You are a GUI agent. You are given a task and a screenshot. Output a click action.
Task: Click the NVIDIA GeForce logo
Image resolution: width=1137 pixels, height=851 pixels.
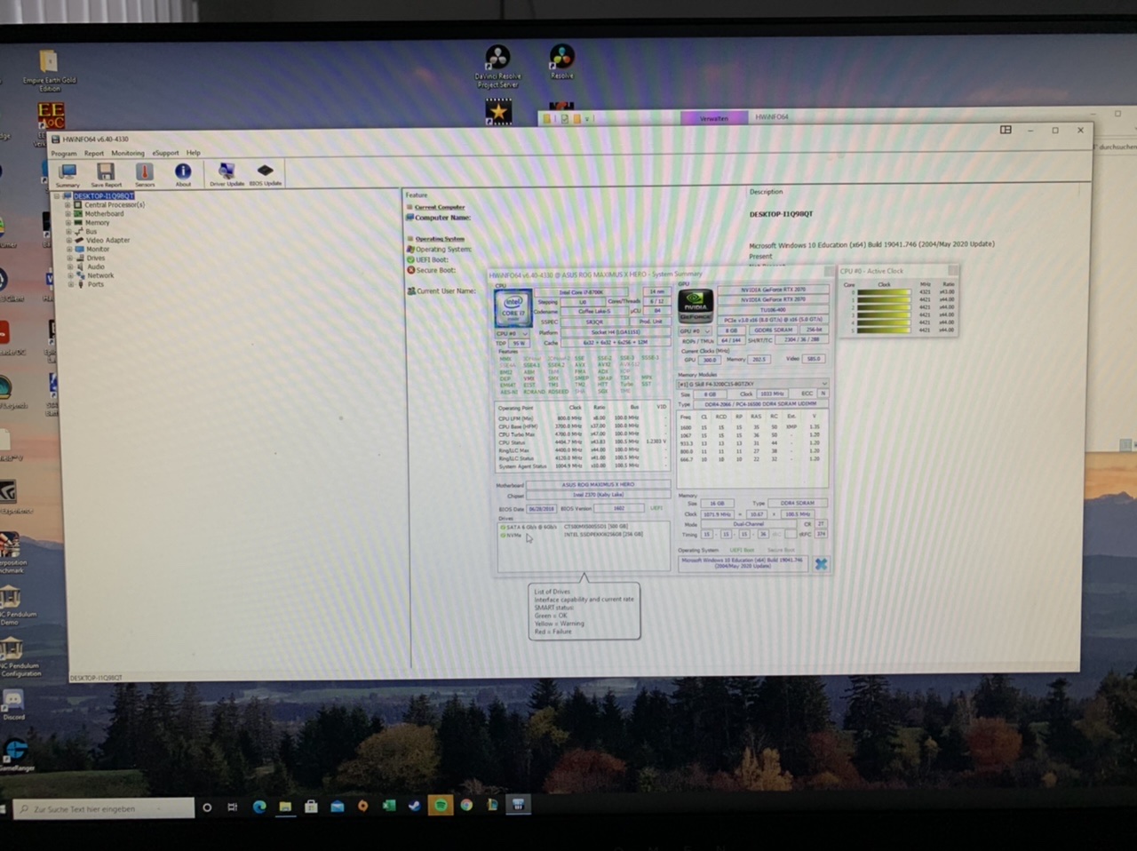pyautogui.click(x=695, y=306)
